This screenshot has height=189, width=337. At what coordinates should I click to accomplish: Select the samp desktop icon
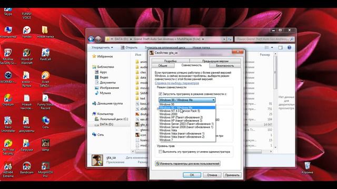tap(45, 145)
